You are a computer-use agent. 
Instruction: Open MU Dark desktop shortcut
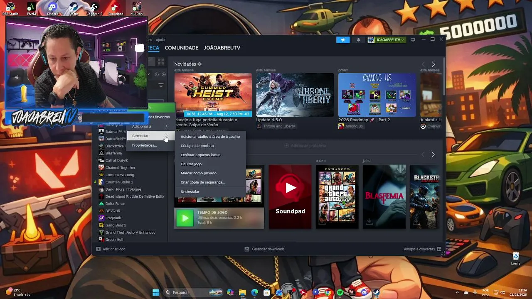(x=136, y=9)
